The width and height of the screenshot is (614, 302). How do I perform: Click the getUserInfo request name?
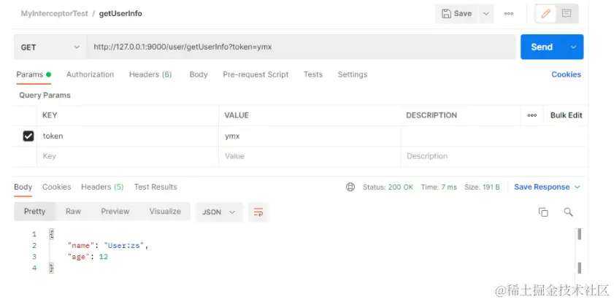pyautogui.click(x=120, y=14)
